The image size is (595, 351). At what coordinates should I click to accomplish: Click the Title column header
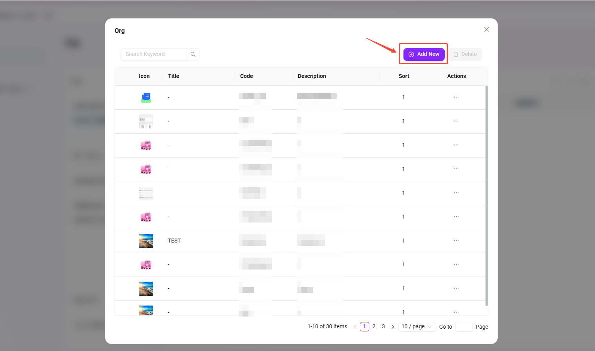coord(173,76)
